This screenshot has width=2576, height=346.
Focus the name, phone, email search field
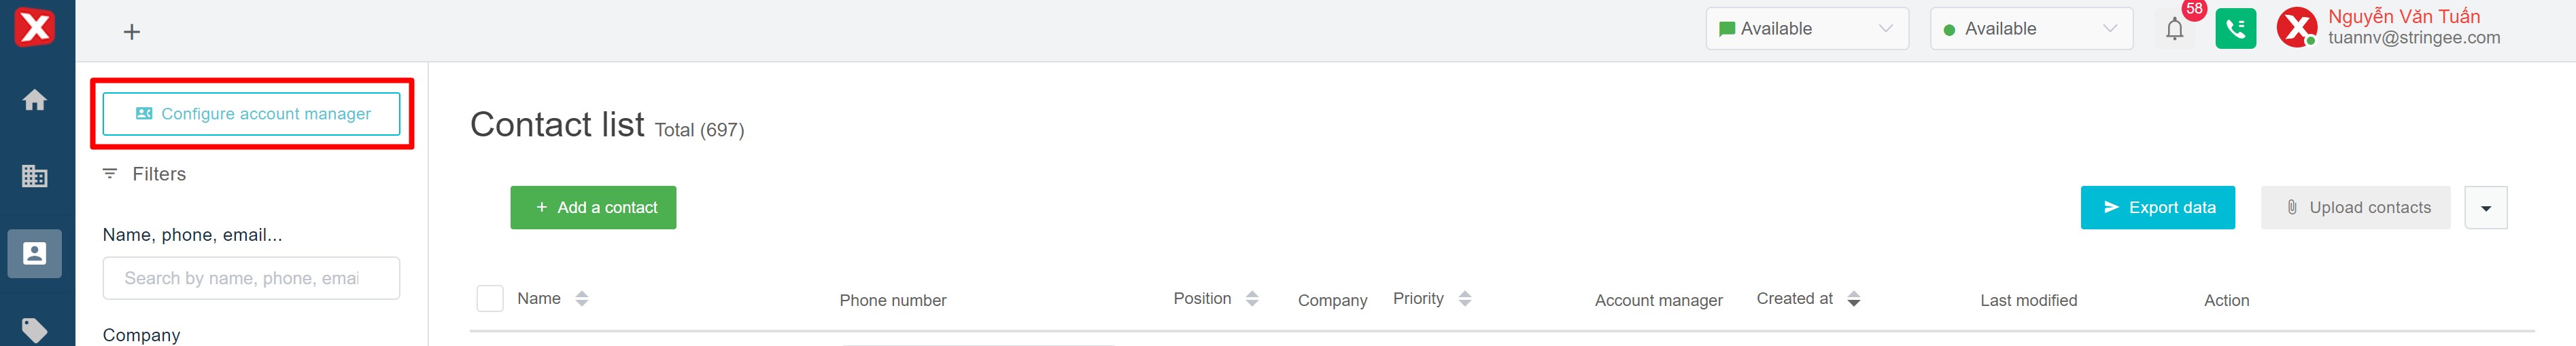pos(252,278)
